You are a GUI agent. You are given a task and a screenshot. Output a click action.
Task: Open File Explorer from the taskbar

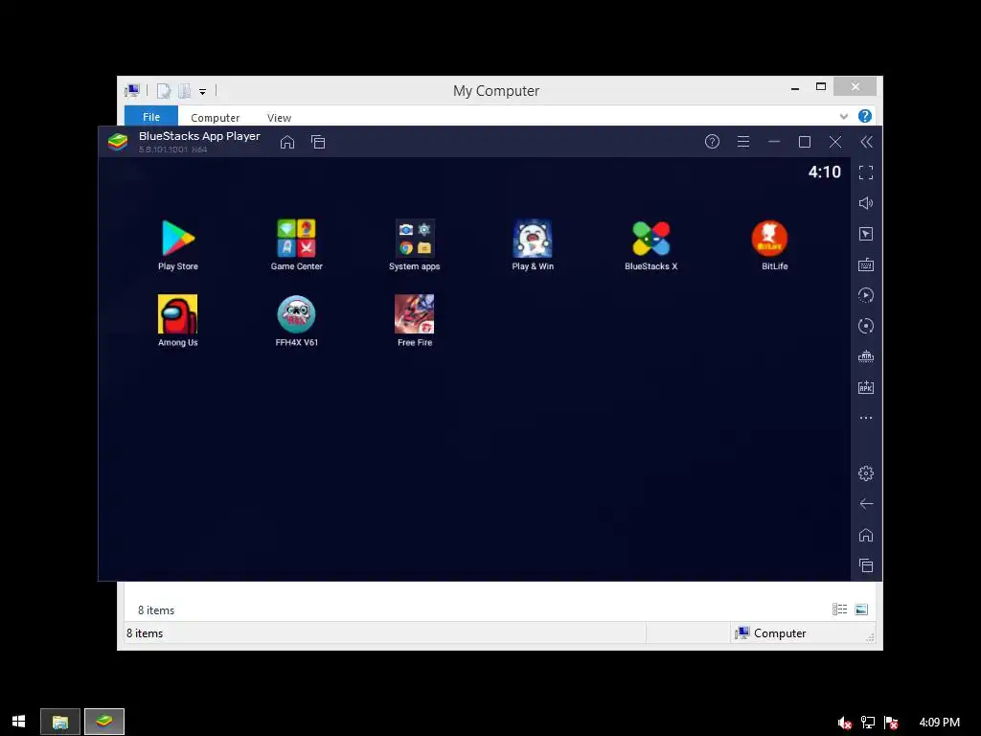click(x=60, y=722)
